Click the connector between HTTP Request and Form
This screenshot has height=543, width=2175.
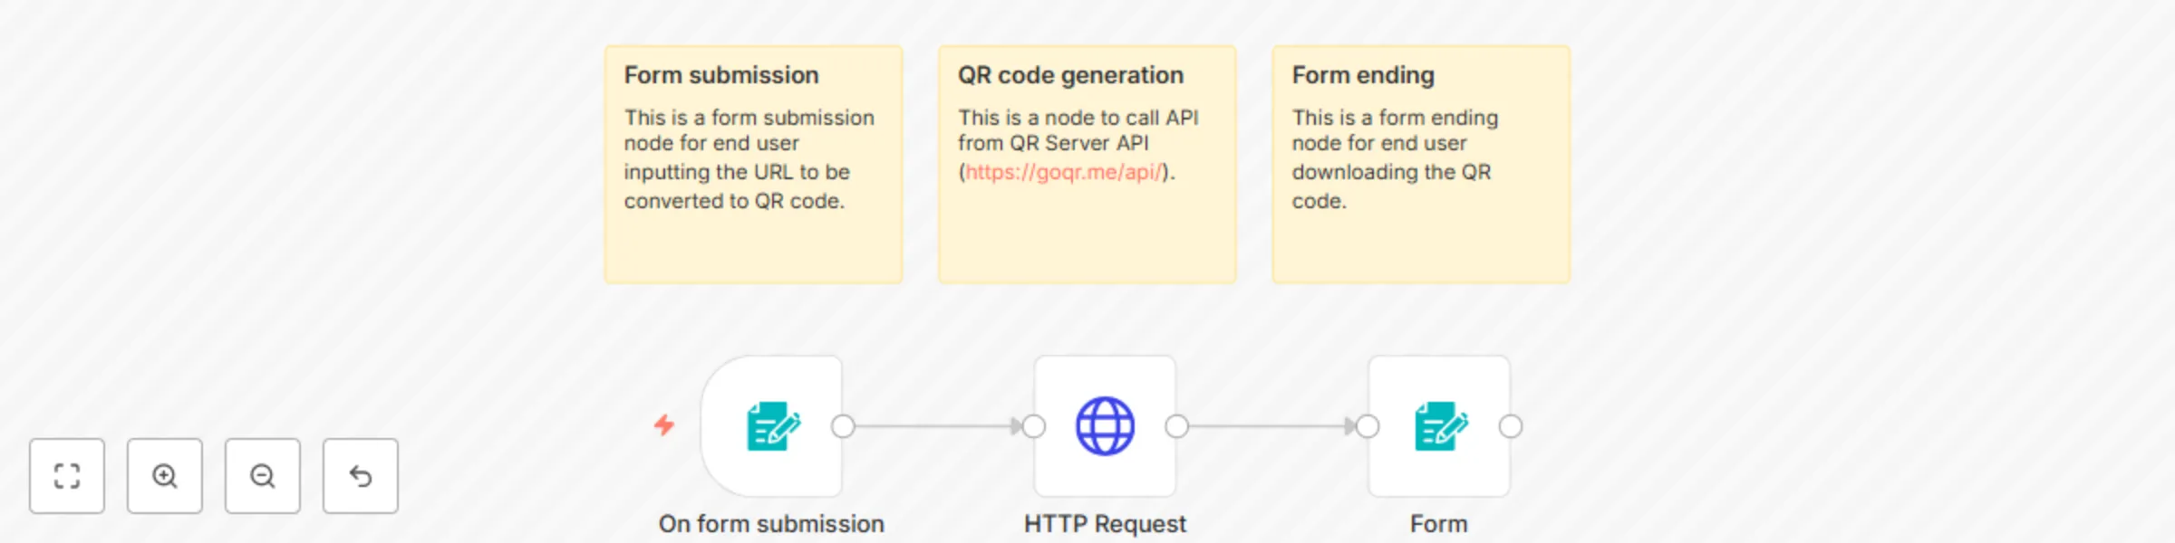pyautogui.click(x=1269, y=425)
